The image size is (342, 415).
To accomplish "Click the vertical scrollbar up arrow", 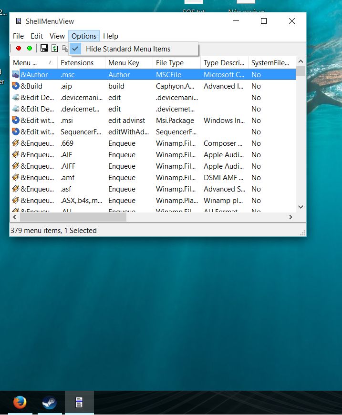I will pyautogui.click(x=301, y=61).
